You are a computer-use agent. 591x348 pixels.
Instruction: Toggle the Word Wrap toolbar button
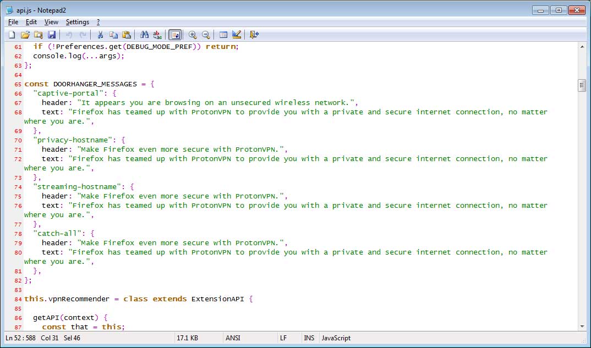(x=175, y=35)
